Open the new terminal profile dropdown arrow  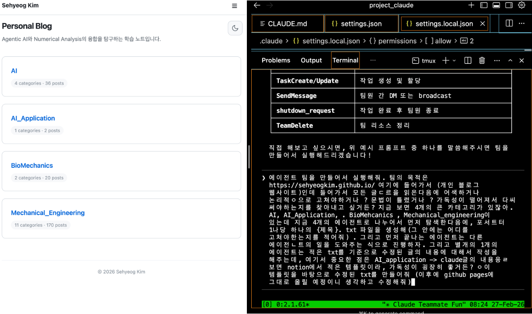point(454,61)
